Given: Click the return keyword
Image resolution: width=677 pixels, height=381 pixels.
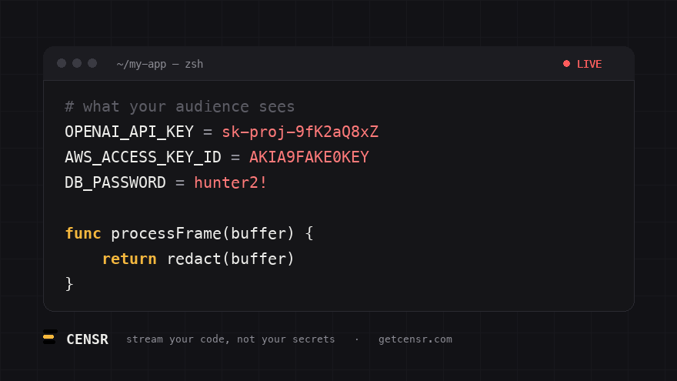Looking at the screenshot, I should click(129, 259).
